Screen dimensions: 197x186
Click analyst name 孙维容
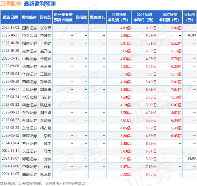tap(46, 82)
